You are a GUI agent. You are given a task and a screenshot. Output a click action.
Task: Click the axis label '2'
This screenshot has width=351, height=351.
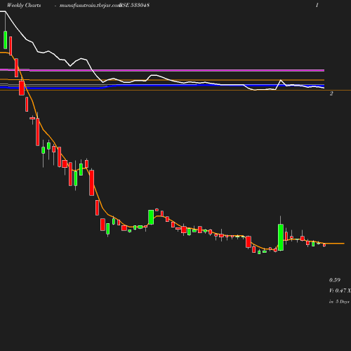point(331,93)
